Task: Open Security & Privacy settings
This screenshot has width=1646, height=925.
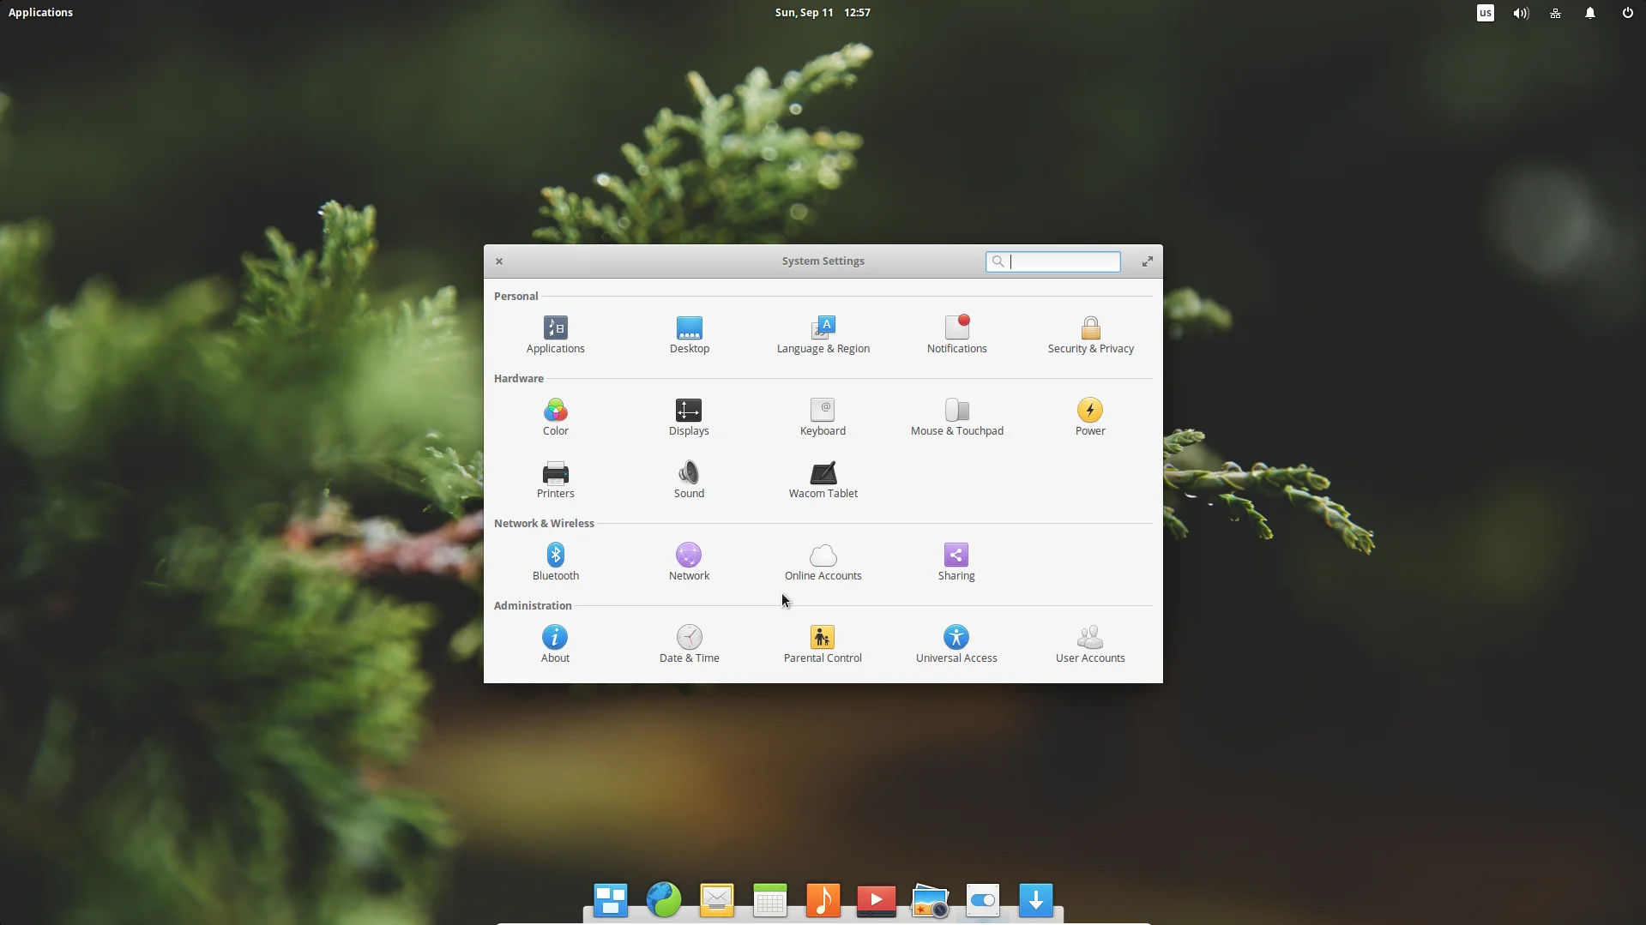Action: (1090, 335)
